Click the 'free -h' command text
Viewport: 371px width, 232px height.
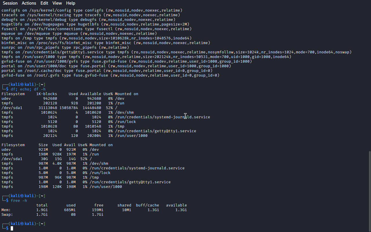pos(19,201)
